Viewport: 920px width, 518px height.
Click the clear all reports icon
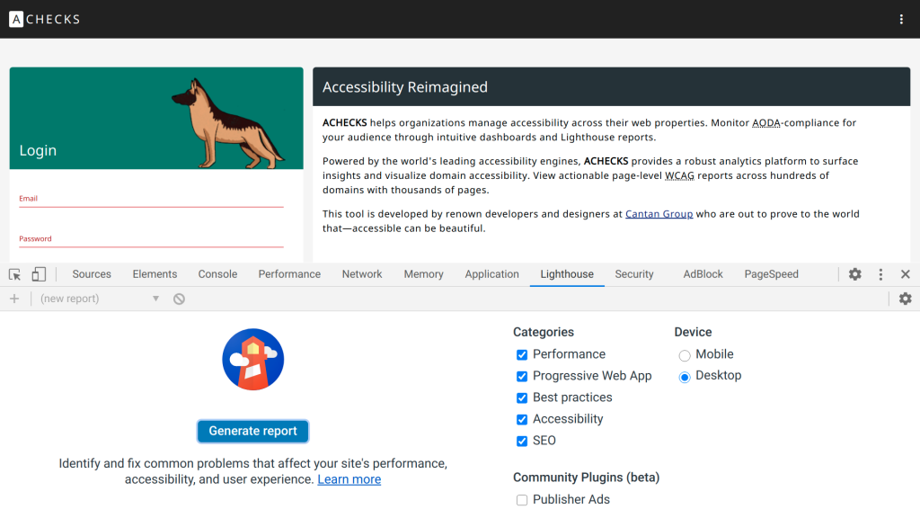[179, 299]
